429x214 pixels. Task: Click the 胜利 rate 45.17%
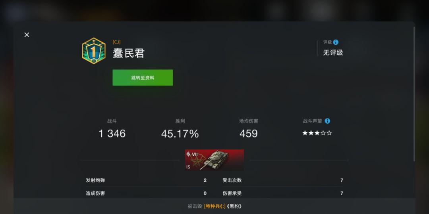(x=180, y=134)
